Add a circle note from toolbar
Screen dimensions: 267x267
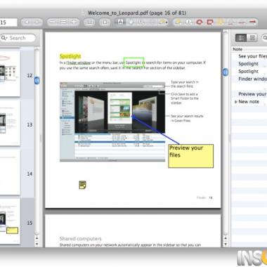[200, 22]
